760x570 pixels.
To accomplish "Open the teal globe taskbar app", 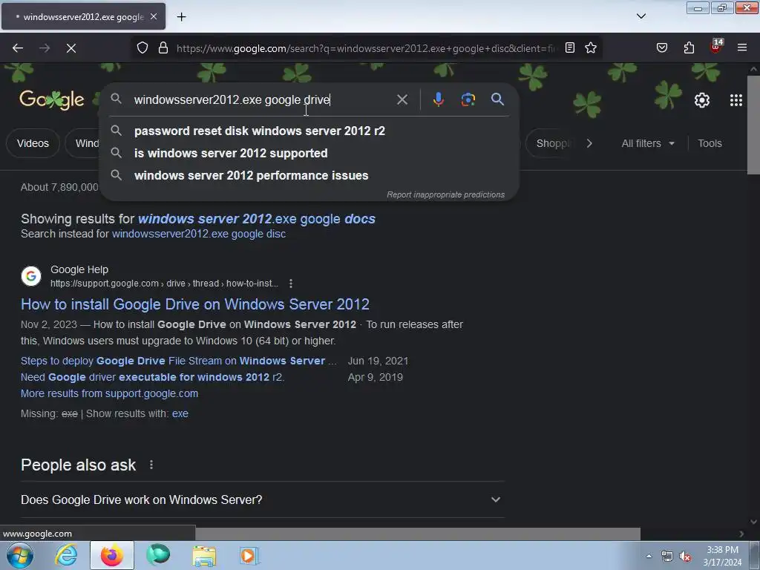I will (158, 555).
